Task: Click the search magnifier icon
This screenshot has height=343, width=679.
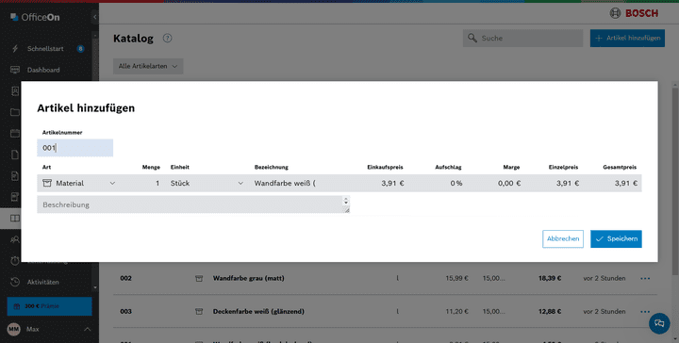Action: tap(472, 38)
